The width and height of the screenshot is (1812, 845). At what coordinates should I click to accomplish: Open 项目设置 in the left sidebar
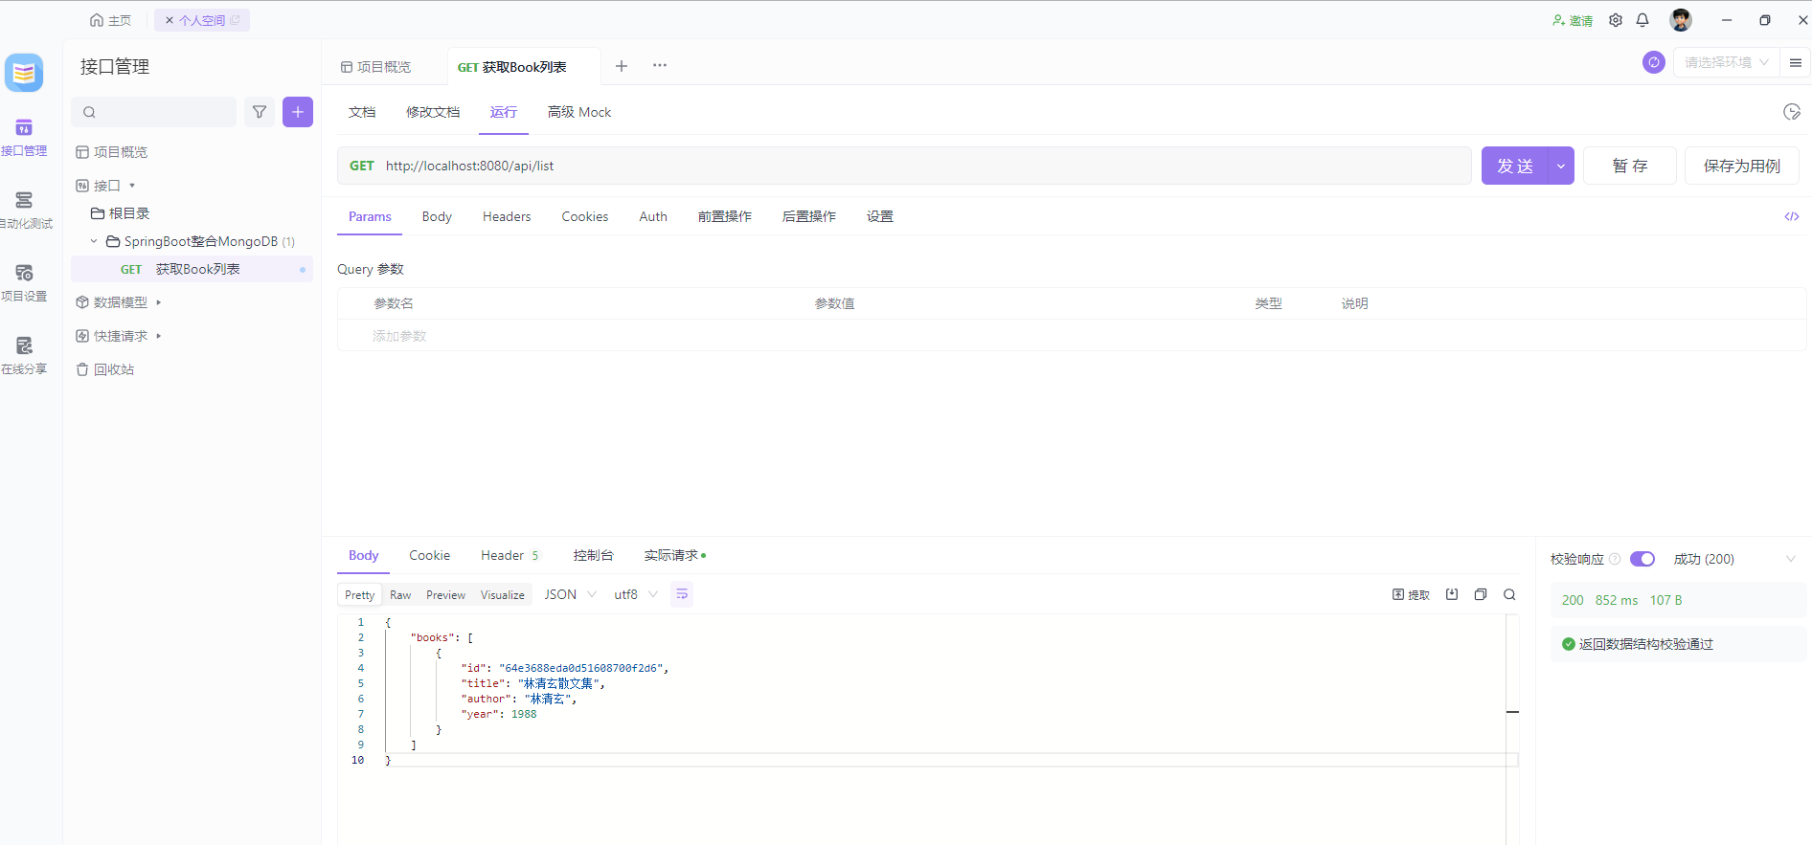click(24, 283)
